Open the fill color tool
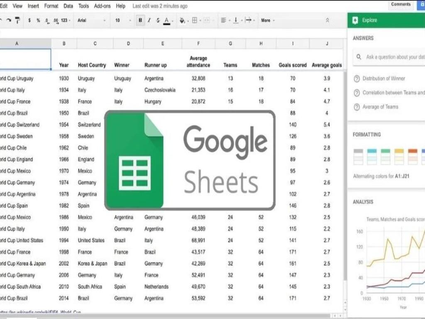The width and height of the screenshot is (425, 319). point(181,20)
